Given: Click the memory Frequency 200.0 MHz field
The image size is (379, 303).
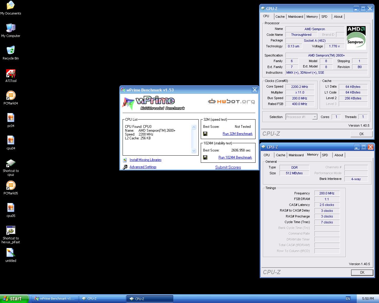Looking at the screenshot, I should tap(327, 193).
